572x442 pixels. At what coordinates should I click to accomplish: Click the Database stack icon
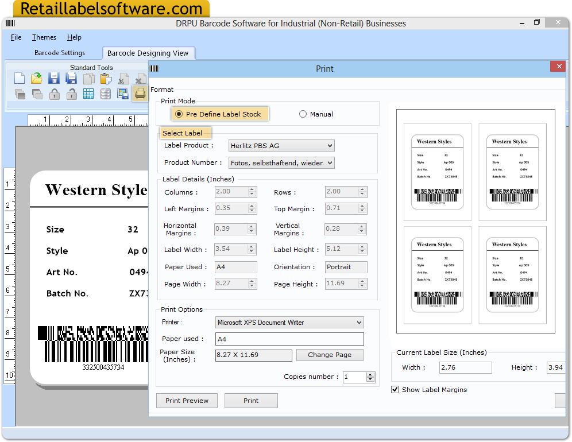tap(106, 94)
